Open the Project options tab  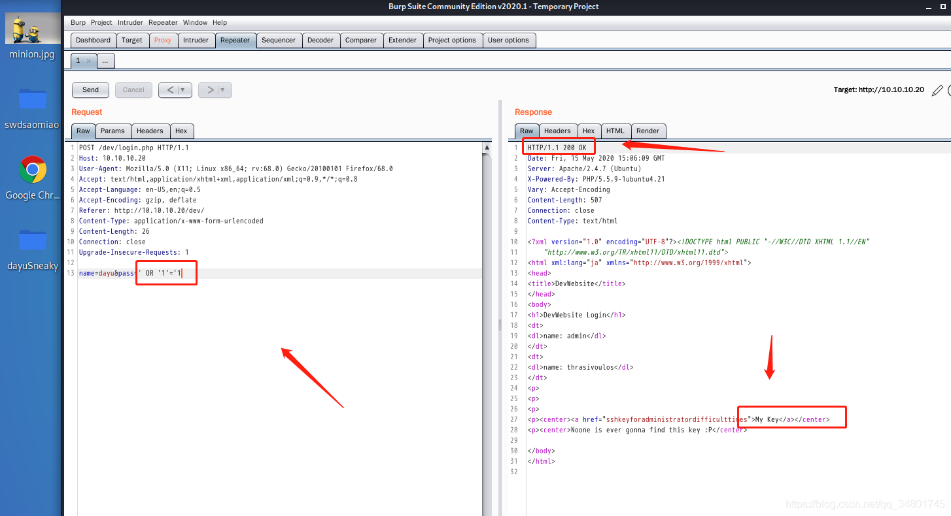[452, 40]
